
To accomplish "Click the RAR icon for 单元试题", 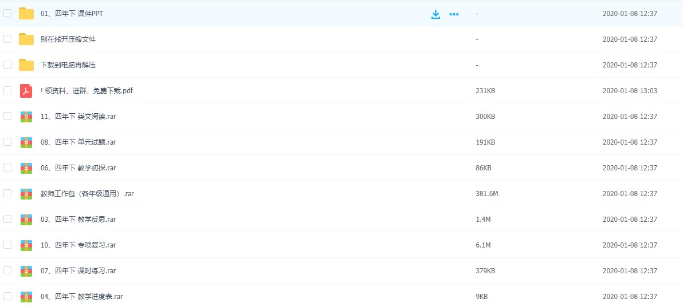I will (26, 142).
